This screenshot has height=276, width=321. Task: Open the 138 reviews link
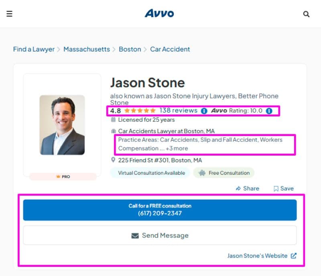(178, 110)
